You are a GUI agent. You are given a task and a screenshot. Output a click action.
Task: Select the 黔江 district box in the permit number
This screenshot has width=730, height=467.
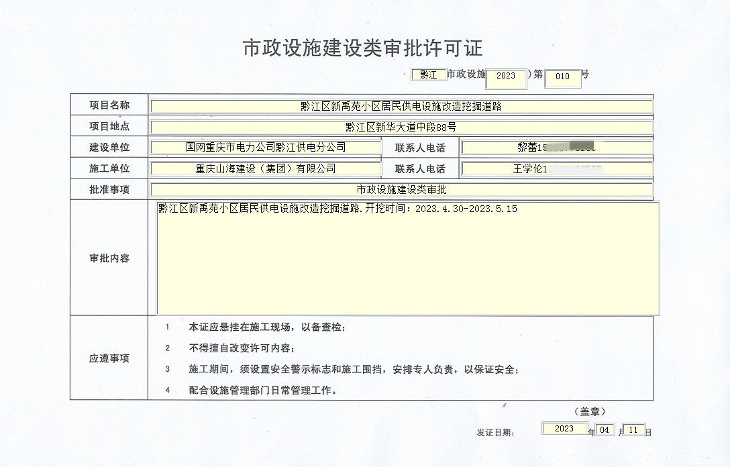click(429, 74)
